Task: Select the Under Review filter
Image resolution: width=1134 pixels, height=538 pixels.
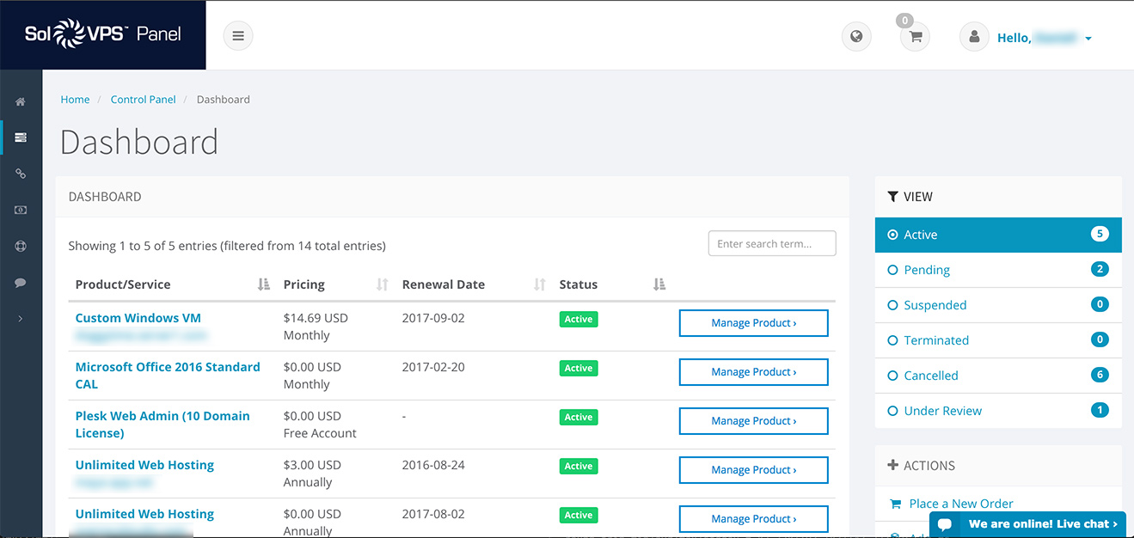Action: 942,411
